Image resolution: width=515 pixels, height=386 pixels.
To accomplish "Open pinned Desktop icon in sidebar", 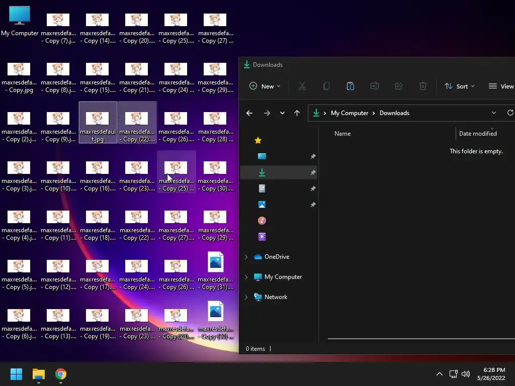I will pos(262,156).
